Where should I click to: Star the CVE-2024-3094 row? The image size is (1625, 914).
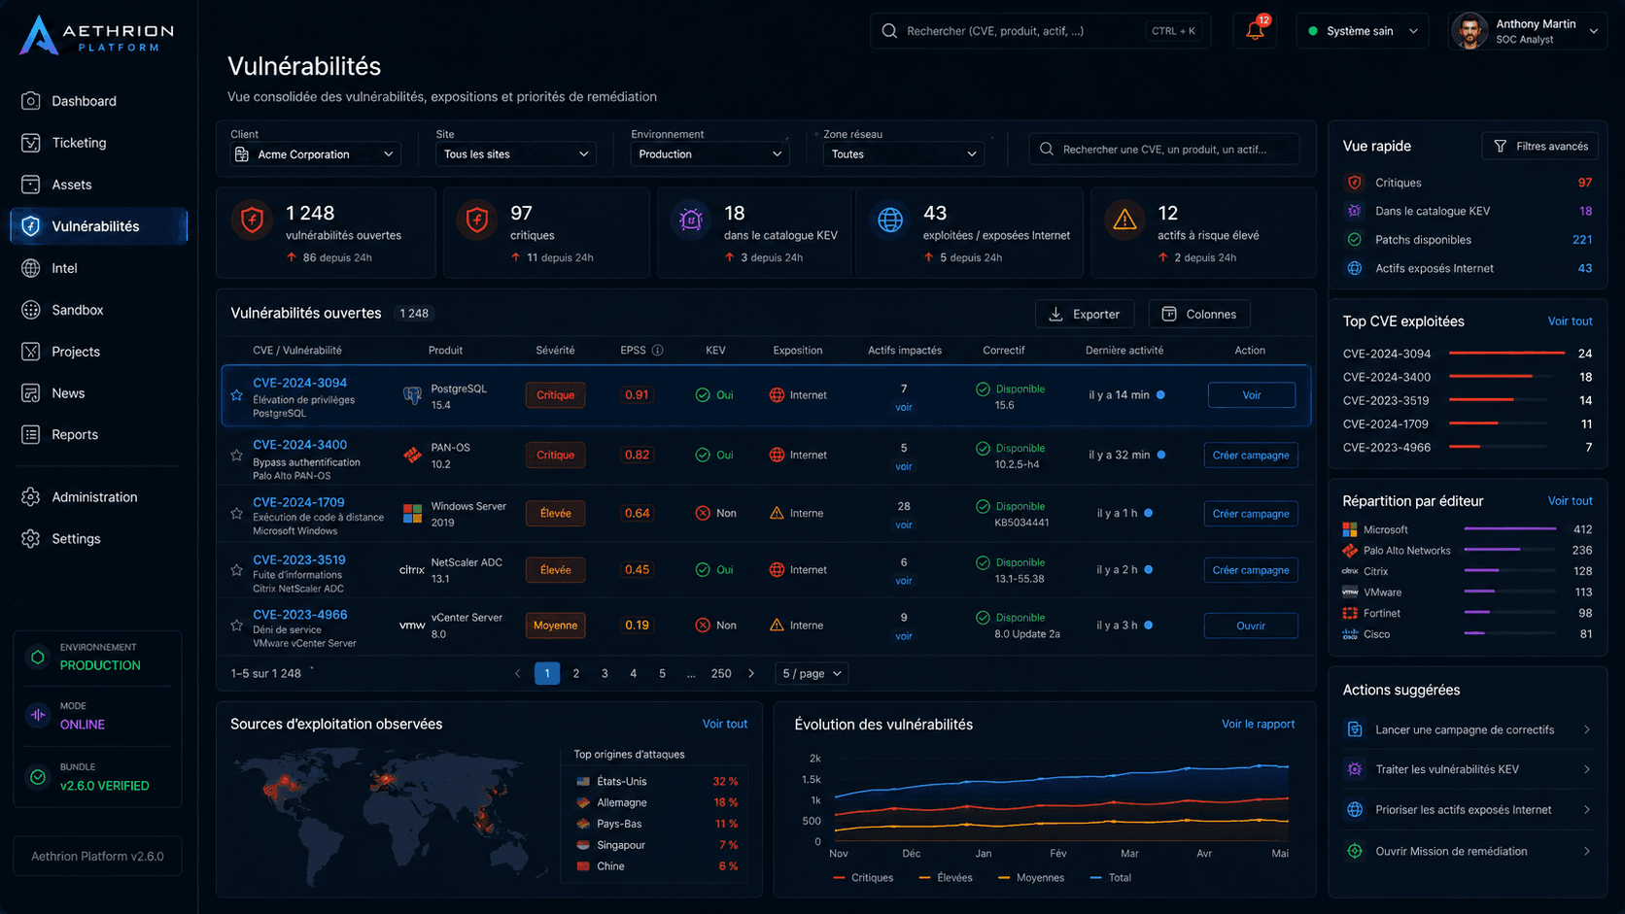click(x=236, y=395)
